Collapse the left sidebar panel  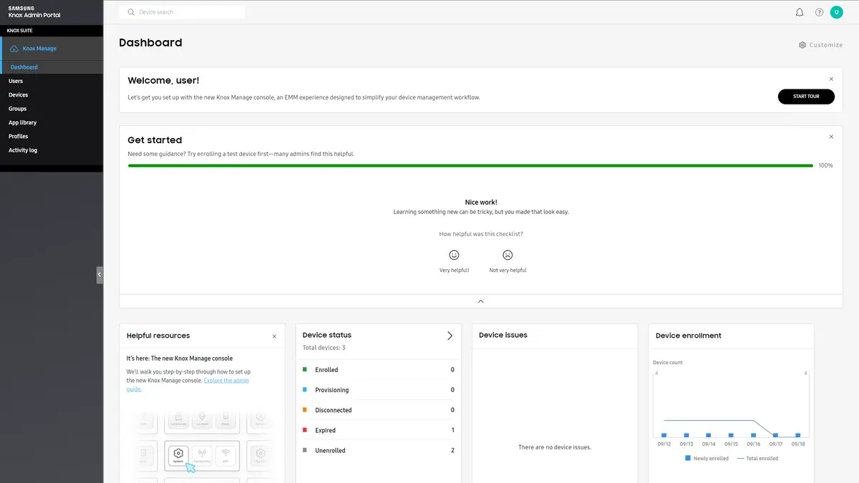(x=100, y=275)
